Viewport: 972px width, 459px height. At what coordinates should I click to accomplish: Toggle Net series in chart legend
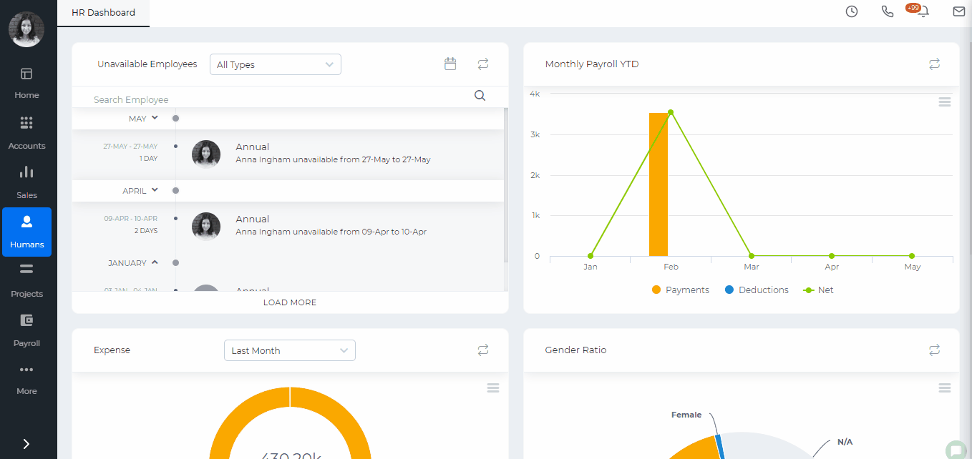818,290
